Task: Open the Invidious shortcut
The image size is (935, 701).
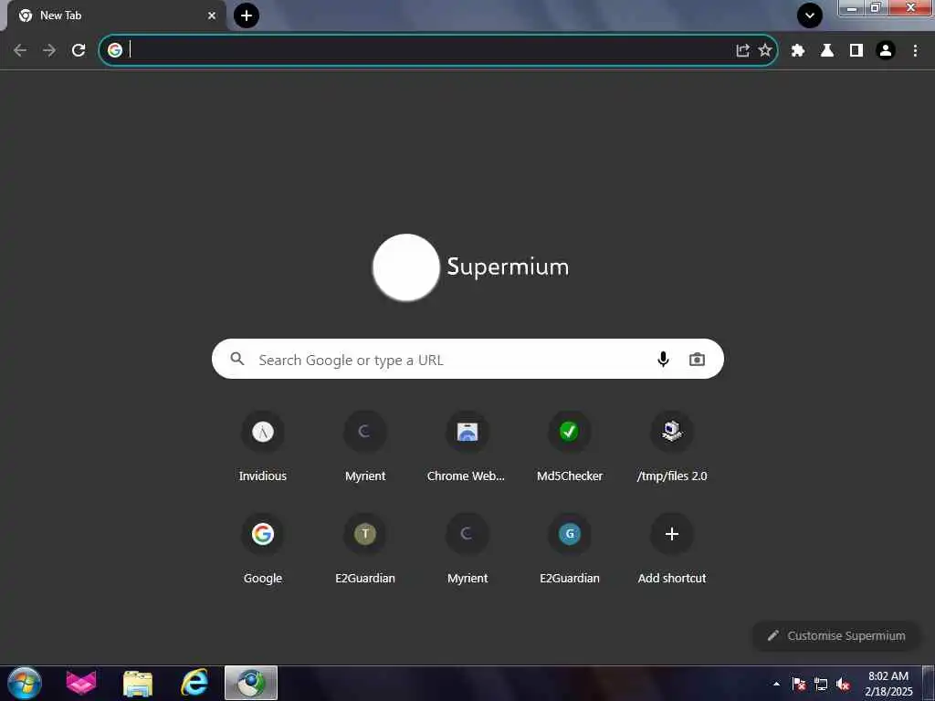Action: [263, 445]
